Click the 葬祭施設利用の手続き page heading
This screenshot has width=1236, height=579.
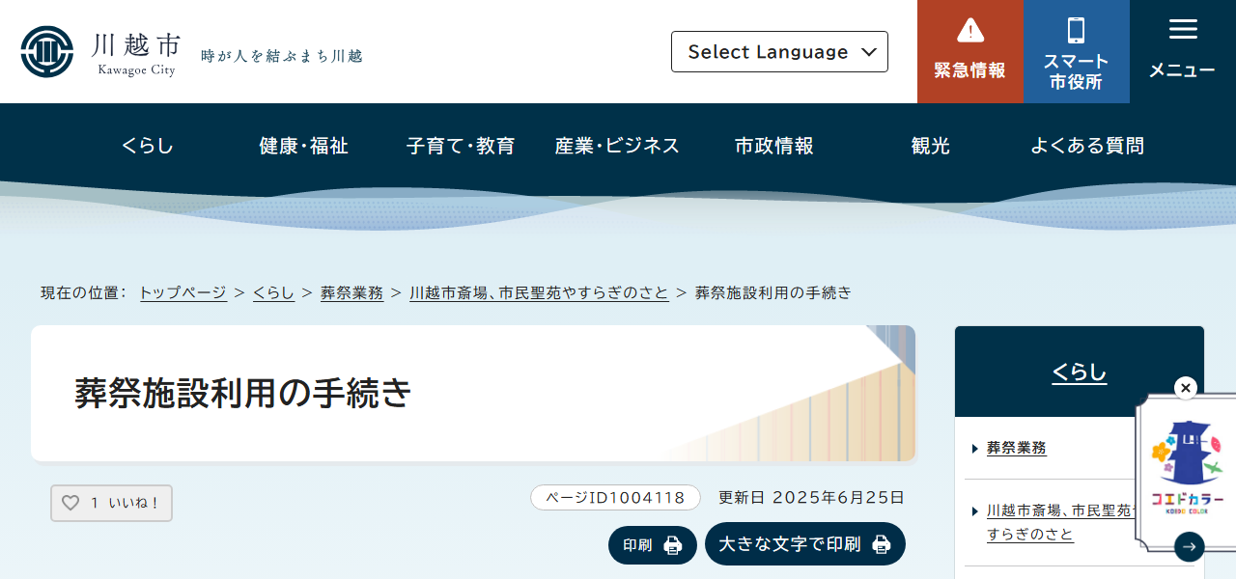coord(243,394)
